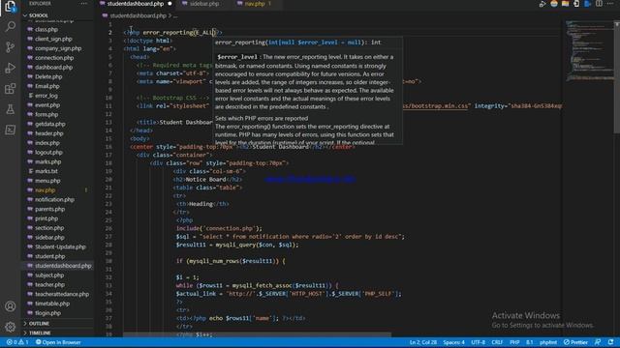Open the Explorer view in activity bar
This screenshot has height=348, width=620.
[11, 6]
